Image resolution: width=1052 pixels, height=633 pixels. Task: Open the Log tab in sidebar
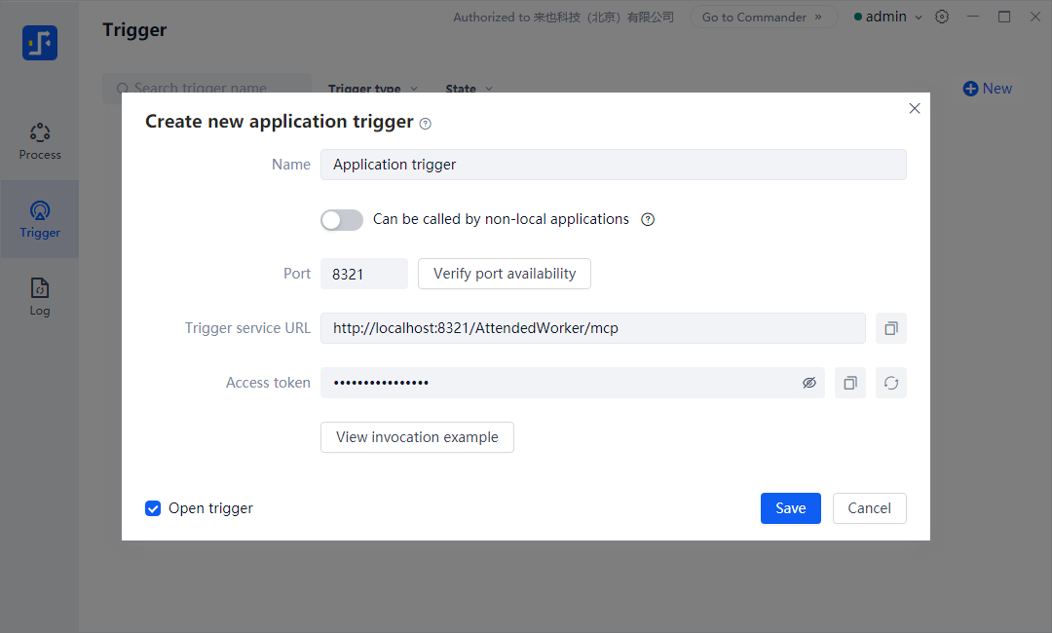(x=40, y=297)
